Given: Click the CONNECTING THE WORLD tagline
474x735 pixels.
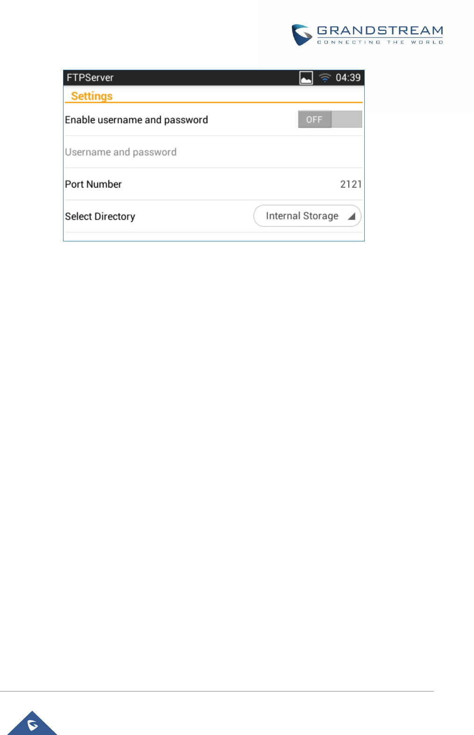Looking at the screenshot, I should [x=380, y=42].
